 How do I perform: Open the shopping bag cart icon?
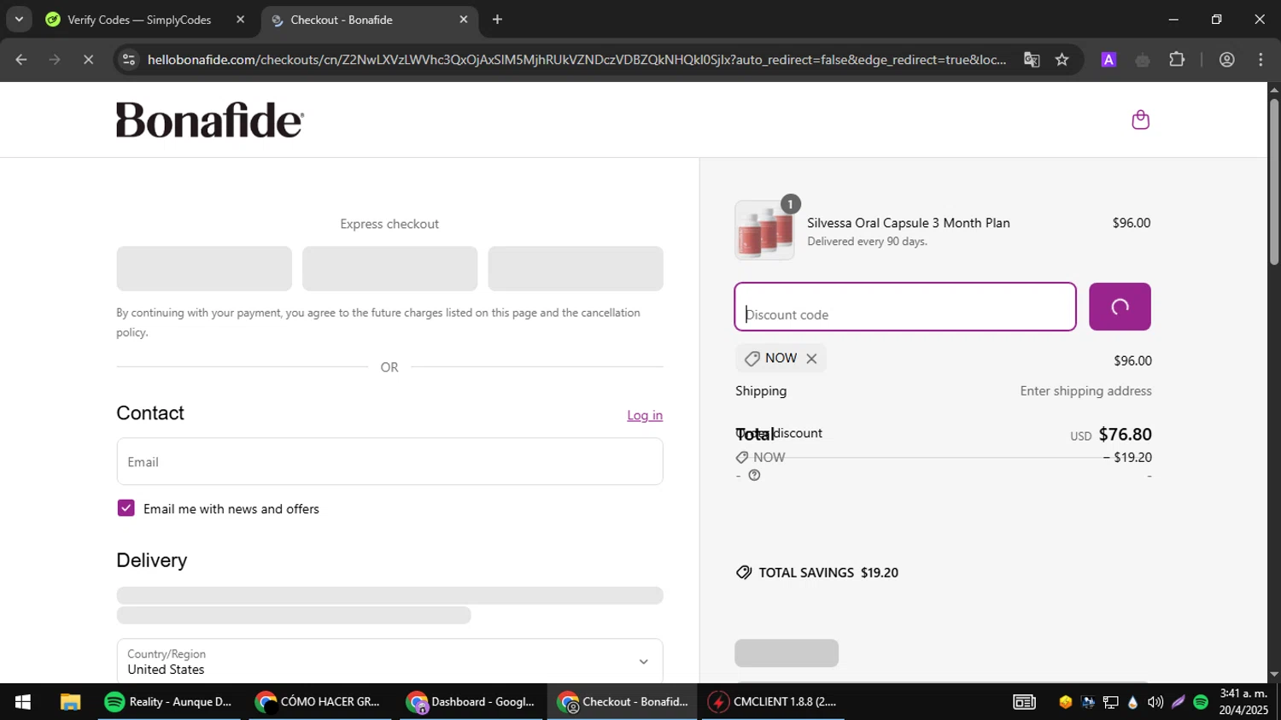pyautogui.click(x=1140, y=120)
